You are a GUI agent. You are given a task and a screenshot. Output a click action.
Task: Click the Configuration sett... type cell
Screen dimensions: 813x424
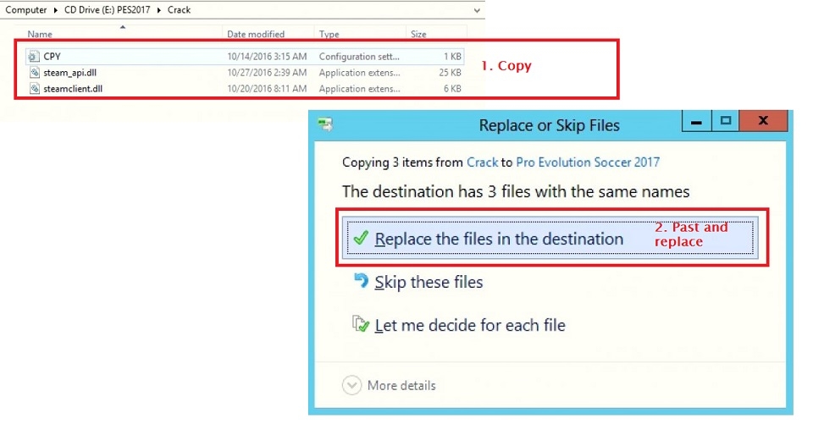(359, 57)
